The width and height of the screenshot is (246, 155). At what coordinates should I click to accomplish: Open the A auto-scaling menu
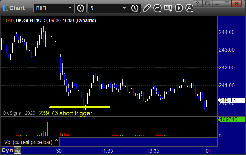pos(189,8)
